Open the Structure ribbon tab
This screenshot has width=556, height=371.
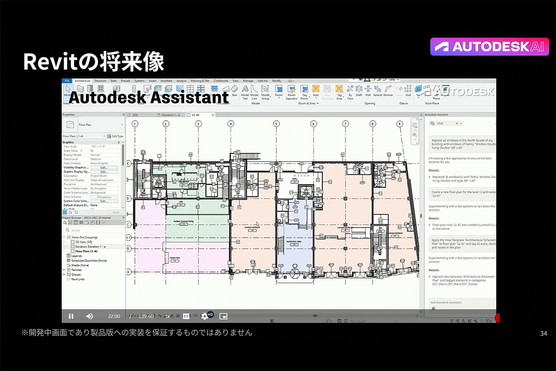click(100, 81)
